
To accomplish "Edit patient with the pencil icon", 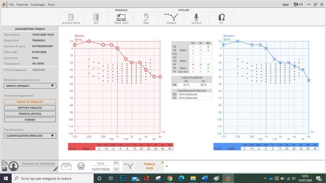I will coord(55,169).
